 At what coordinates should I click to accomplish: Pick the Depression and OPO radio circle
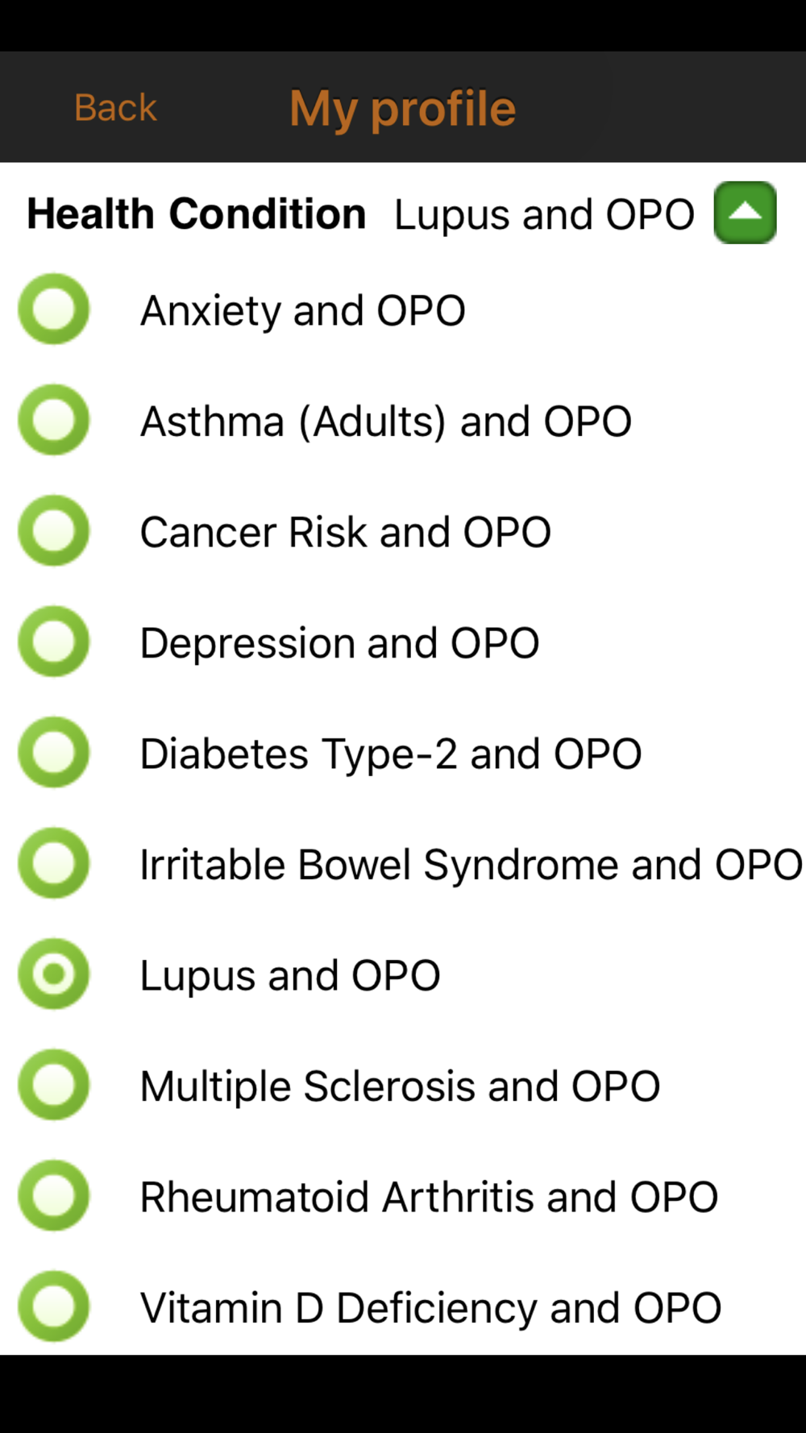point(54,642)
